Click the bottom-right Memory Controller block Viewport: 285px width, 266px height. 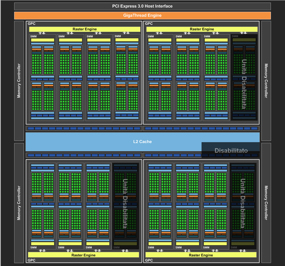266,203
